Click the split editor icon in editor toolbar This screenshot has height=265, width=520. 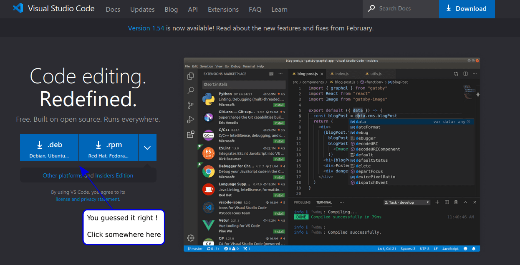pyautogui.click(x=466, y=74)
